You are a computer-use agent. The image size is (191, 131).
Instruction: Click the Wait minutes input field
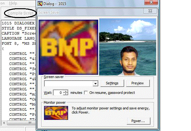[58, 93]
